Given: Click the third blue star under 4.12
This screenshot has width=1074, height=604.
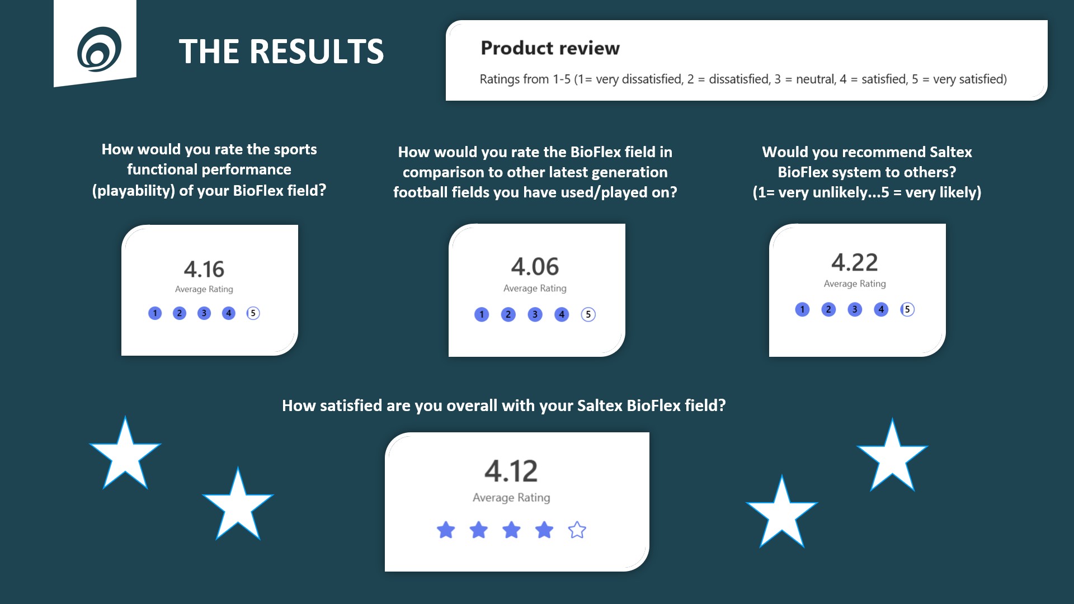Looking at the screenshot, I should [x=511, y=530].
